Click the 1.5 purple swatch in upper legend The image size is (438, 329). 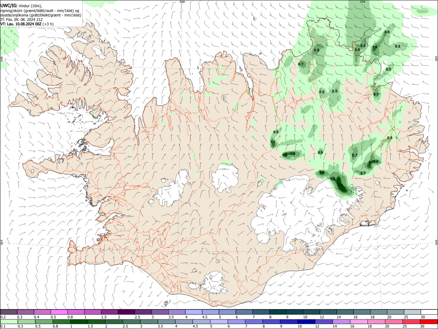click(109, 312)
